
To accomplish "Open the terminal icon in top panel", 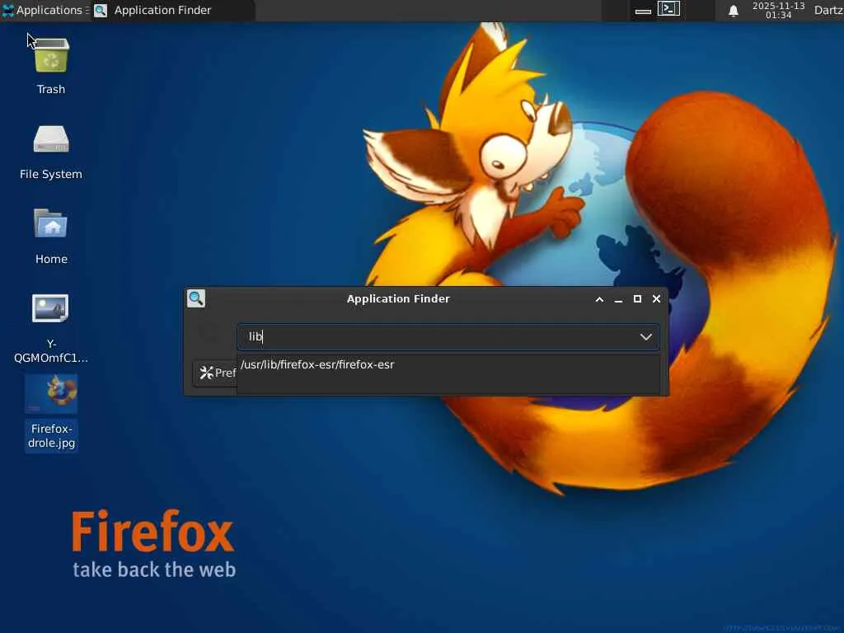I will click(x=668, y=8).
